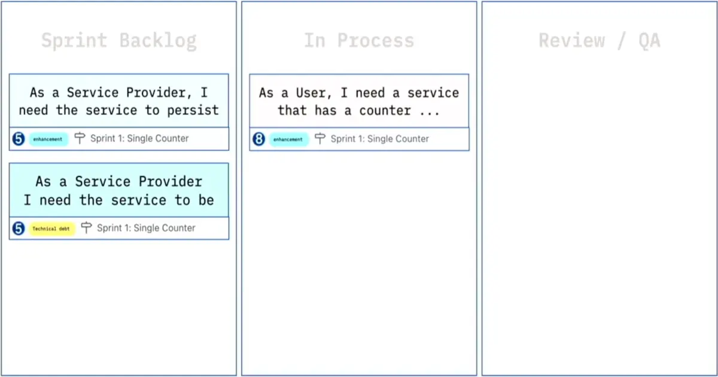Select enhancement label on the User counter card

click(x=288, y=139)
